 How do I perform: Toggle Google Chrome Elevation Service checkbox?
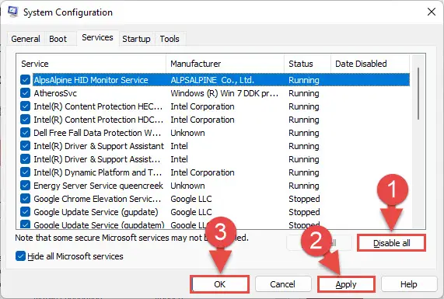25,199
